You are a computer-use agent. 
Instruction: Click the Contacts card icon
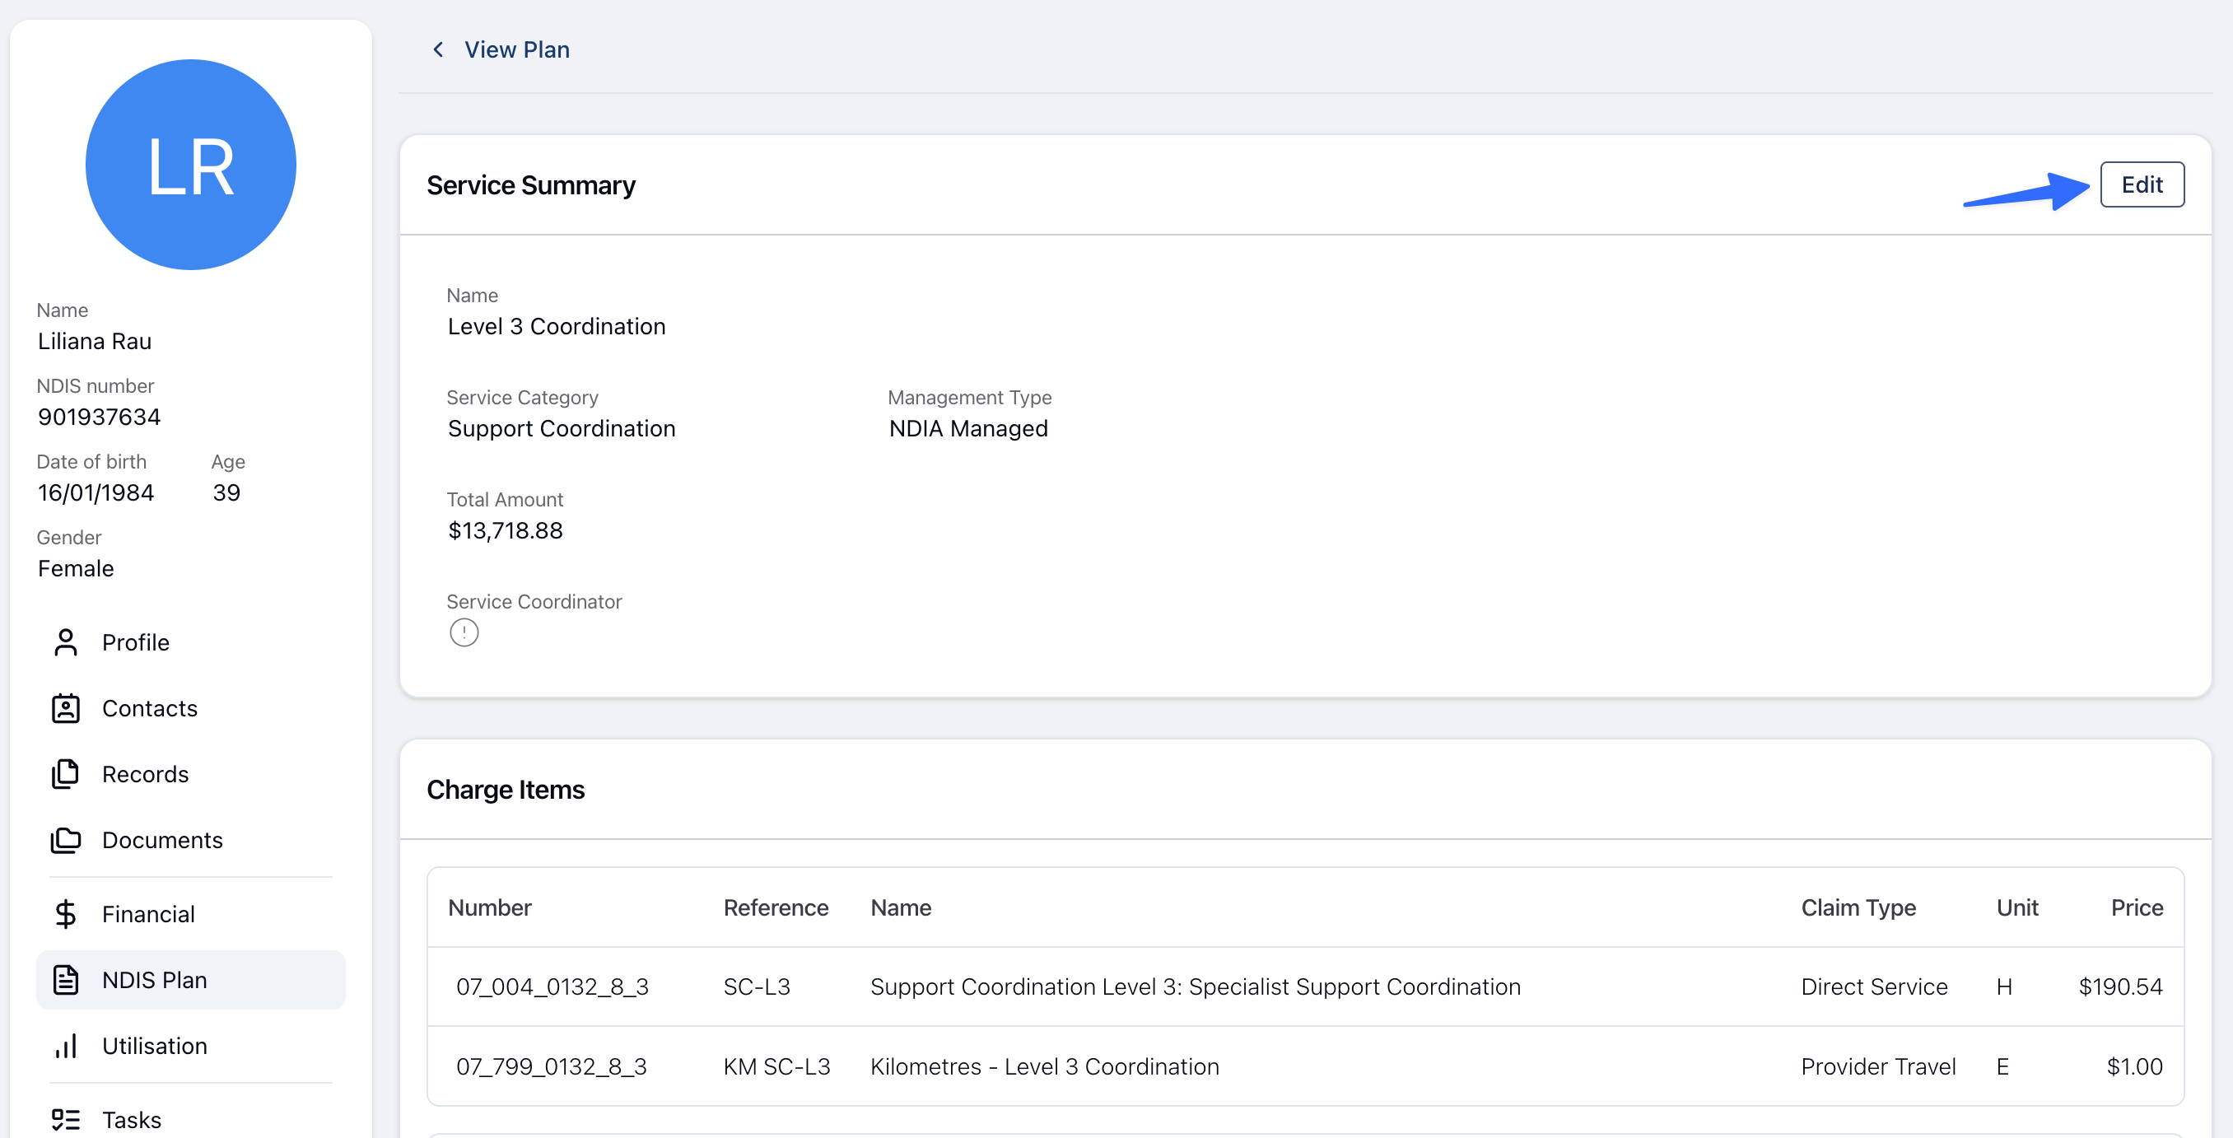tap(66, 708)
